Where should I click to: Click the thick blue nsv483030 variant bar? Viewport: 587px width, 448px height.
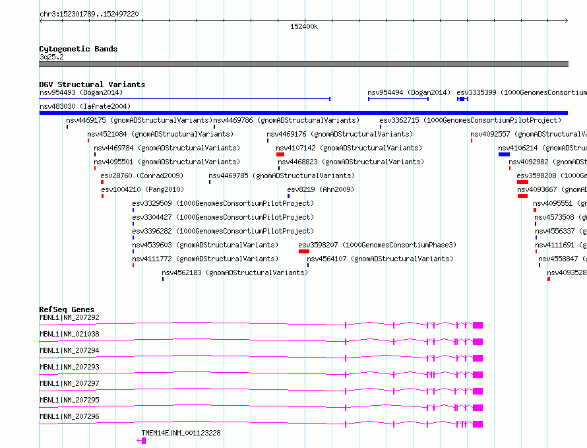(303, 113)
